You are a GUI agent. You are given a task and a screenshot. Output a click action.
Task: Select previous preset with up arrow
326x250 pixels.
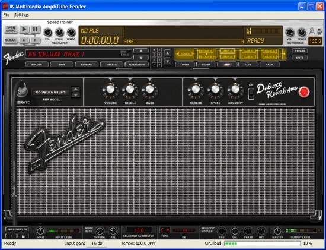tap(141, 50)
